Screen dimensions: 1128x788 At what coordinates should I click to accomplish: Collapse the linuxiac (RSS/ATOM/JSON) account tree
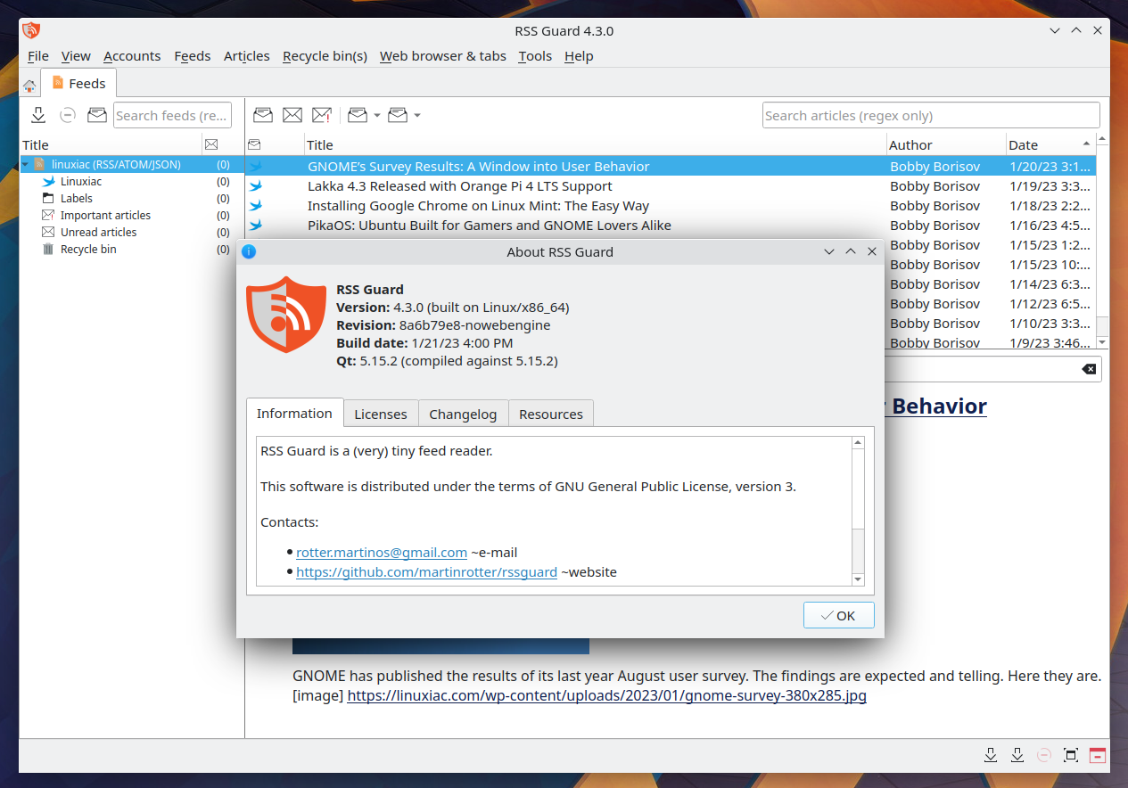click(26, 165)
